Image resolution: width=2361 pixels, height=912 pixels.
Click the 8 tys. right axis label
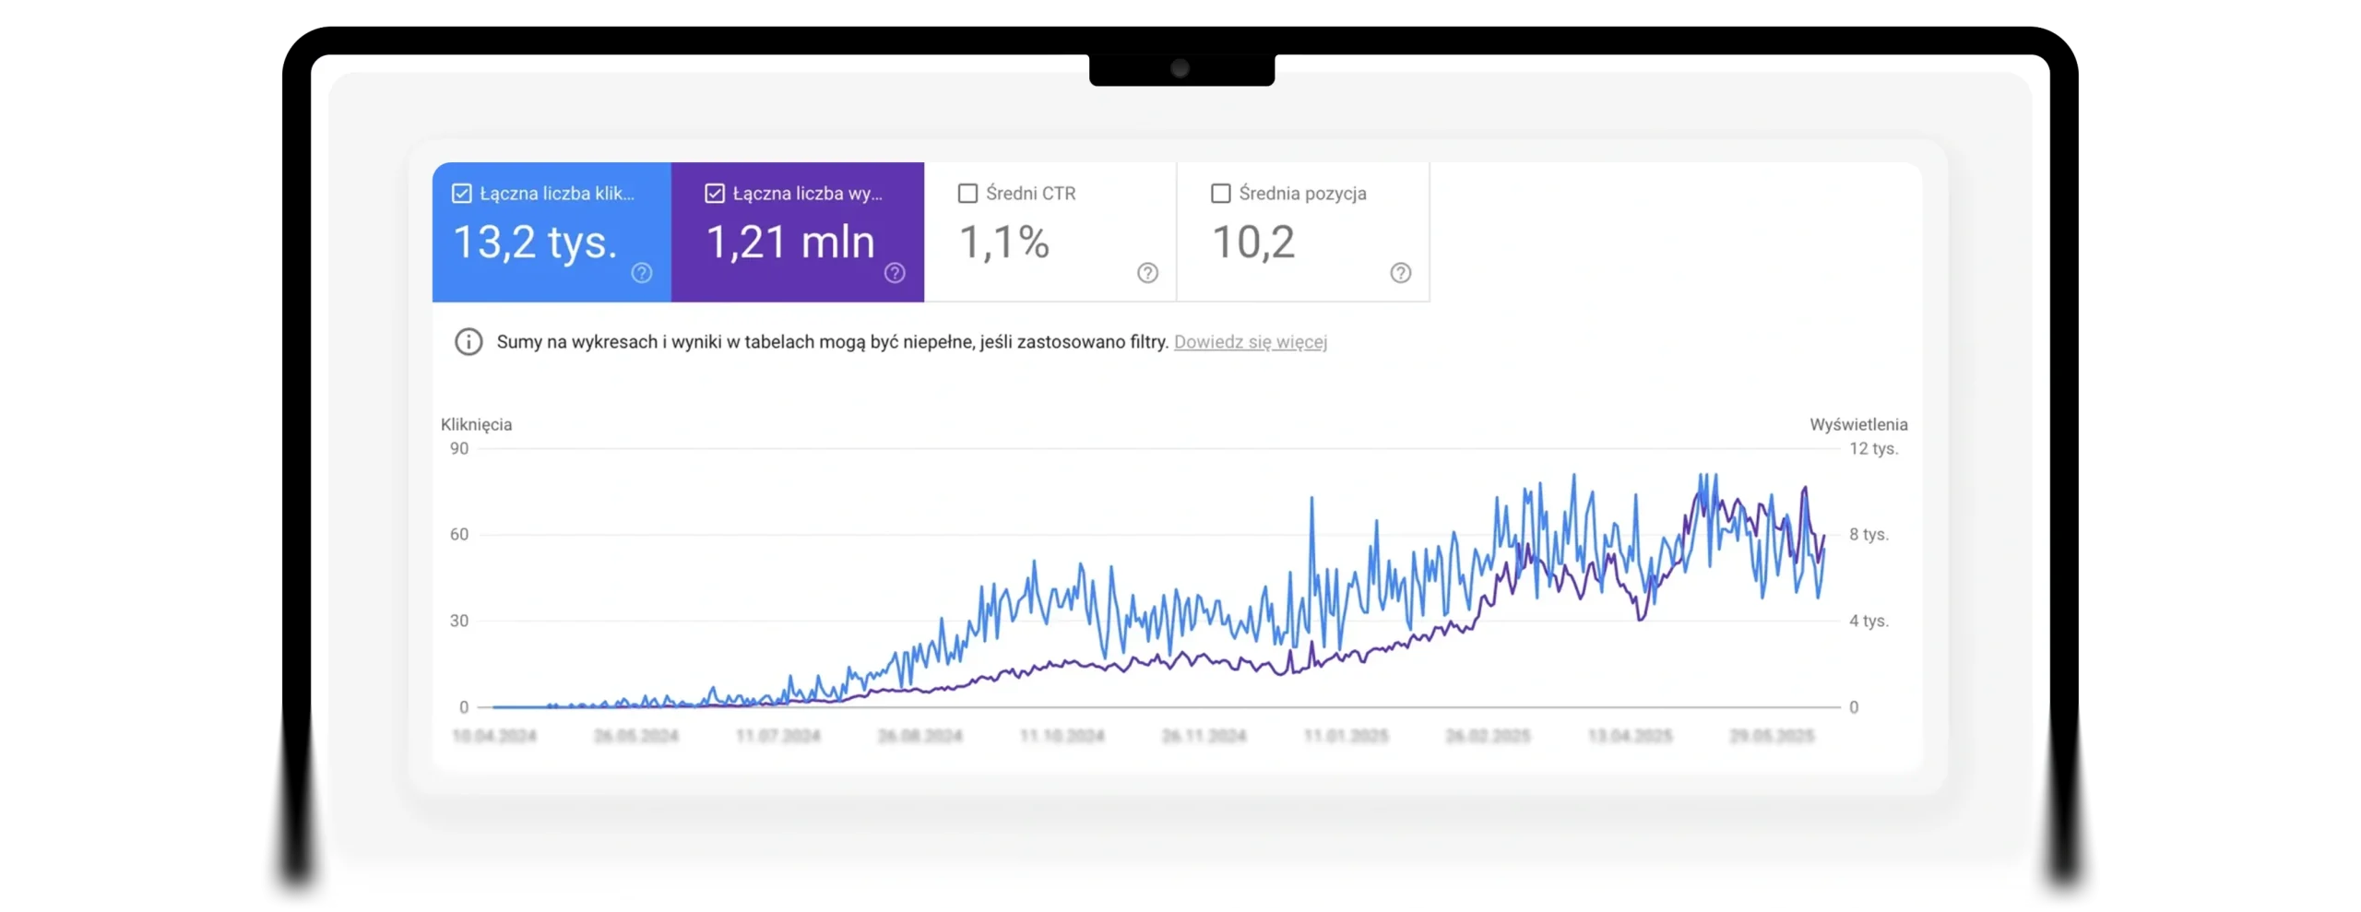click(1869, 535)
